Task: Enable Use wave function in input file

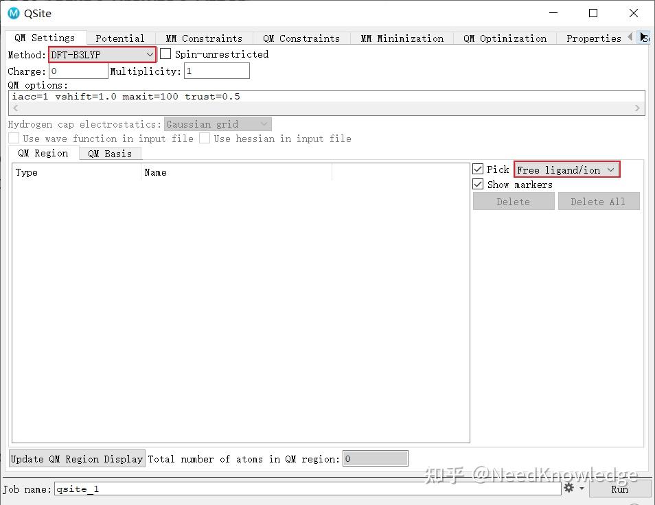Action: click(13, 138)
